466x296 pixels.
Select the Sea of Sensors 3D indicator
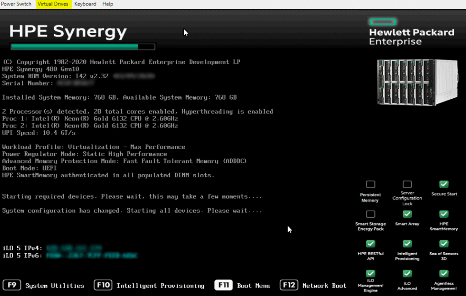[x=443, y=244]
